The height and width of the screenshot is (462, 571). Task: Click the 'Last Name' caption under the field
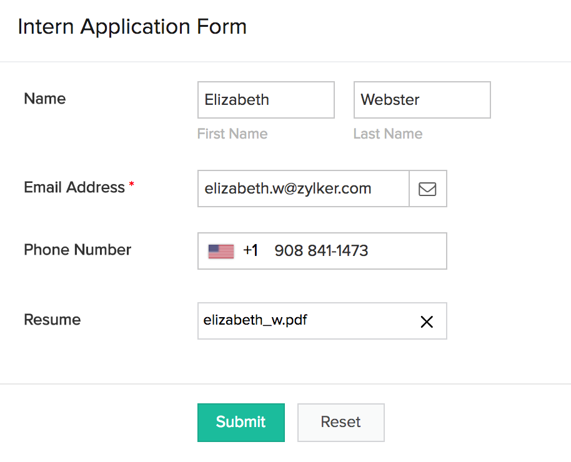click(388, 134)
